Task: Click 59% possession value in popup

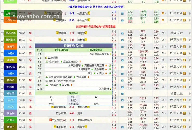Action: 51,104
